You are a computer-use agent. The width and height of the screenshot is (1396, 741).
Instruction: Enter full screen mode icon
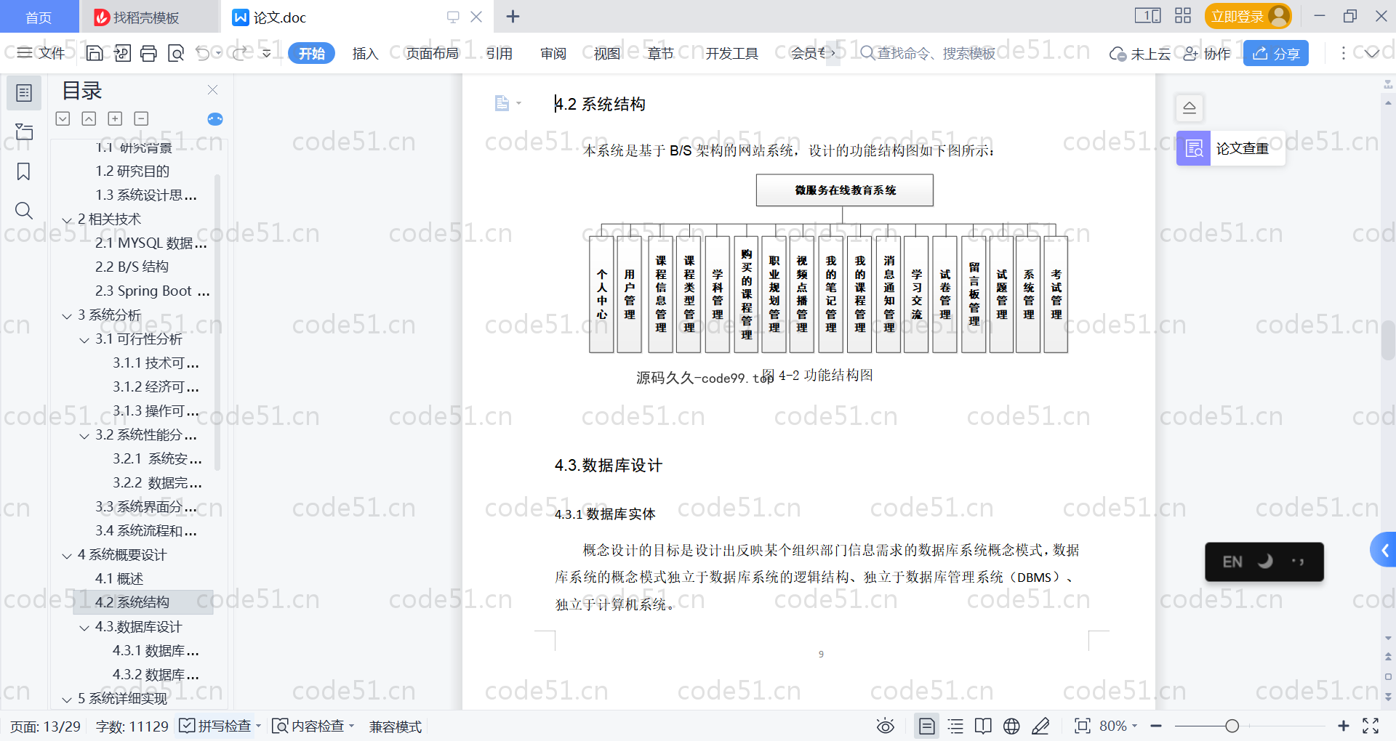(1371, 726)
